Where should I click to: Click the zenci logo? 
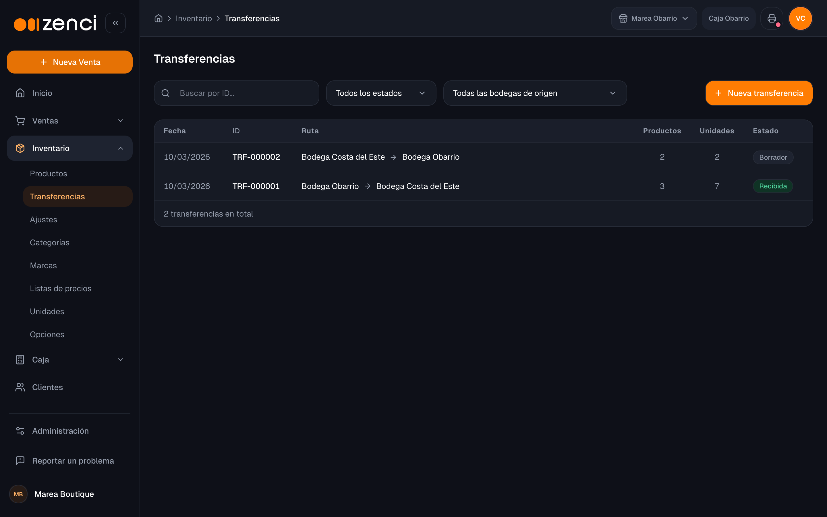[55, 23]
